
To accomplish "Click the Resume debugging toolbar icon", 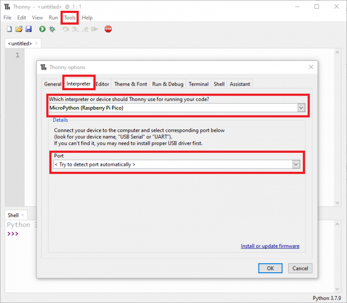I will click(94, 29).
